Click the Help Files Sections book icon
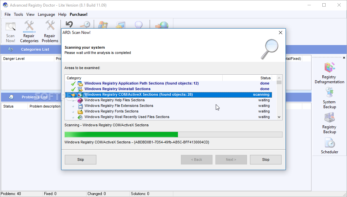347x197 pixels. 80,100
